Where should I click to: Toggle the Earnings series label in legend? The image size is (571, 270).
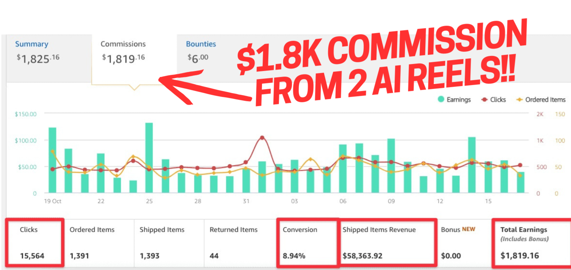[458, 100]
